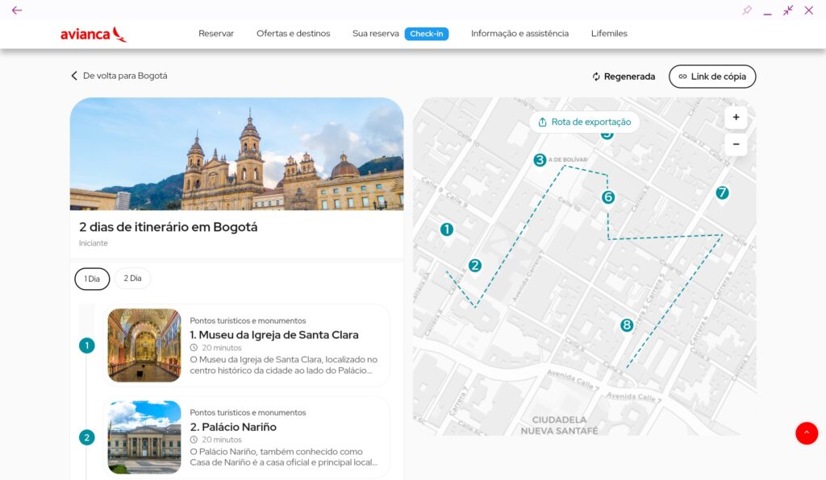Click the Check-in button

[x=427, y=34]
